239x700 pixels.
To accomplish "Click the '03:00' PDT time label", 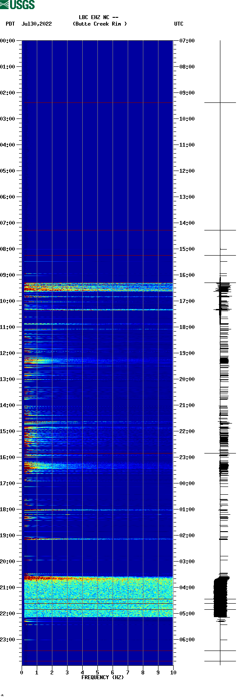I will [x=8, y=119].
